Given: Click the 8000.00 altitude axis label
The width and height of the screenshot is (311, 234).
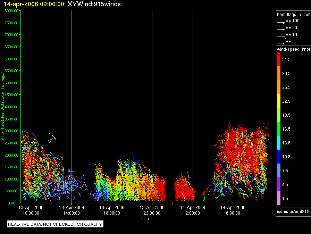Looking at the screenshot, I should pos(11,11).
